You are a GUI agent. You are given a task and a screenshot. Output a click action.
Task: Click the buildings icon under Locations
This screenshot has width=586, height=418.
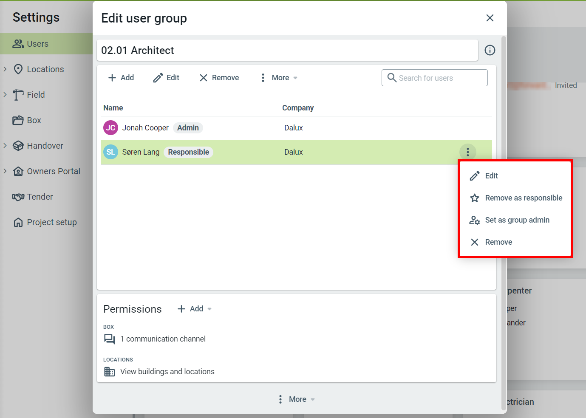pyautogui.click(x=110, y=372)
